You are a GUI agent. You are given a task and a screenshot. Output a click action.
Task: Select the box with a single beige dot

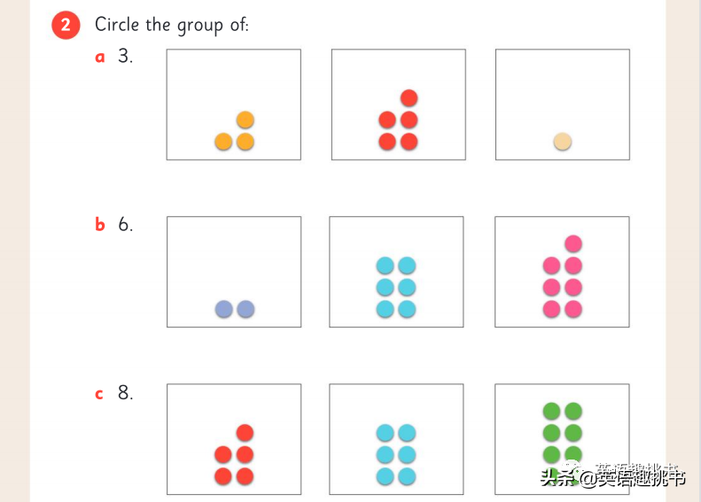563,104
